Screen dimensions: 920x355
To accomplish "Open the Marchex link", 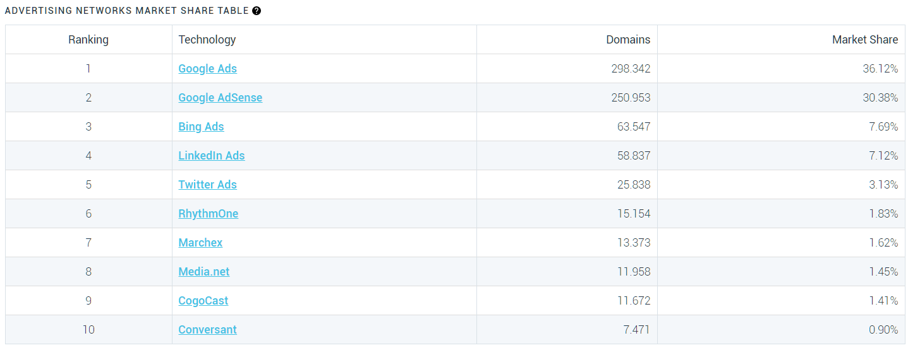I will [x=200, y=243].
